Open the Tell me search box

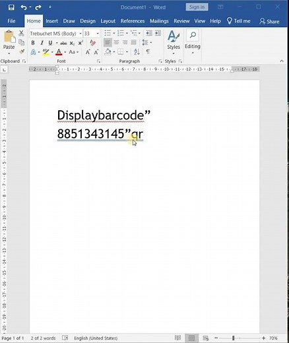pyautogui.click(x=239, y=21)
